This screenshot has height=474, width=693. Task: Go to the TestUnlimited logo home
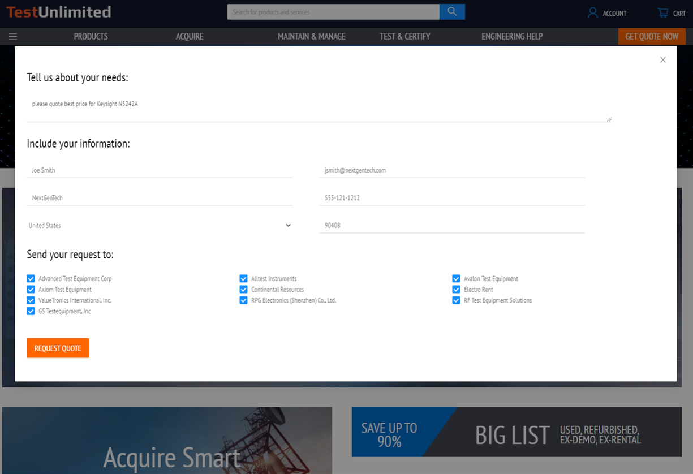click(59, 12)
